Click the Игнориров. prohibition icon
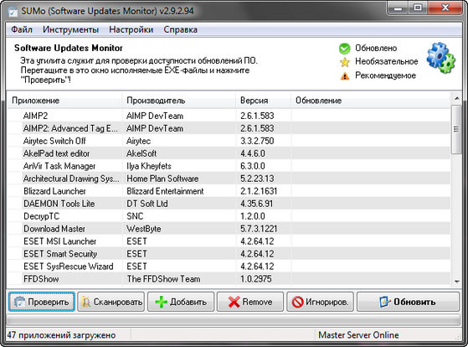The height and width of the screenshot is (347, 468). pos(297,302)
